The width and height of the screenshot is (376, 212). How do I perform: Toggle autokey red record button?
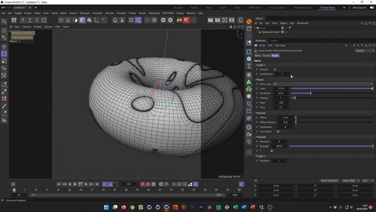click(148, 184)
